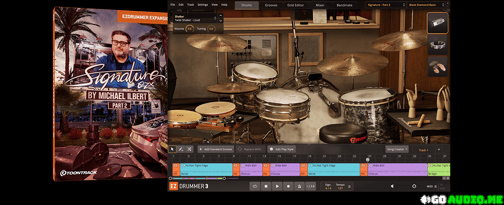Select the scissors cut tool

(189, 149)
